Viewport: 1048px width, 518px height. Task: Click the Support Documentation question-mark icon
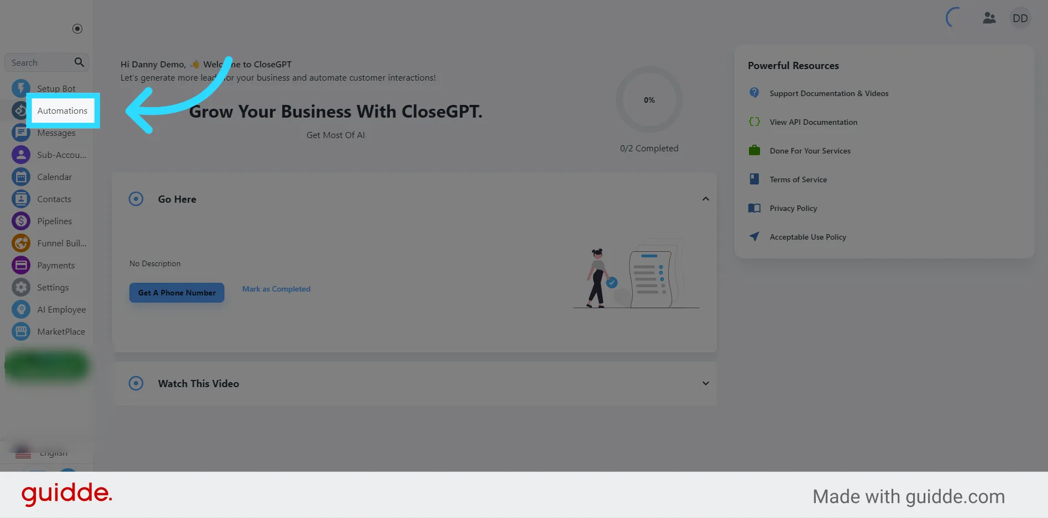(754, 93)
